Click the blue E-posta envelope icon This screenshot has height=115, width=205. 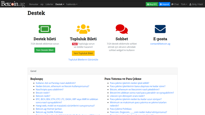[160, 29]
